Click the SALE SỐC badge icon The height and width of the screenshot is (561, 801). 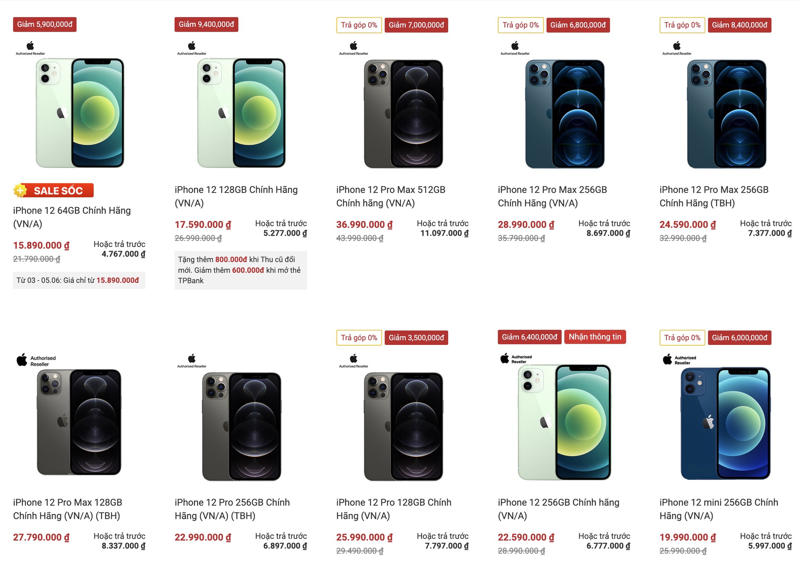point(53,190)
